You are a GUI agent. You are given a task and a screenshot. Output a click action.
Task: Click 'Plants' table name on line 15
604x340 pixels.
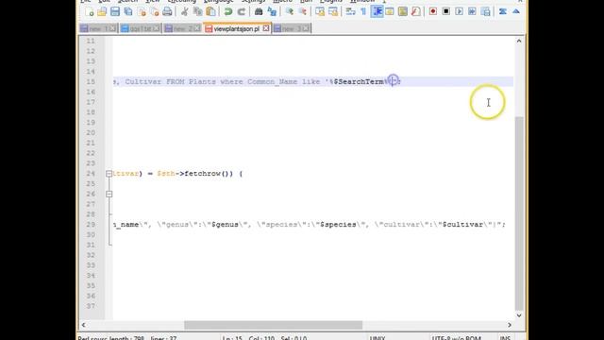tap(202, 82)
